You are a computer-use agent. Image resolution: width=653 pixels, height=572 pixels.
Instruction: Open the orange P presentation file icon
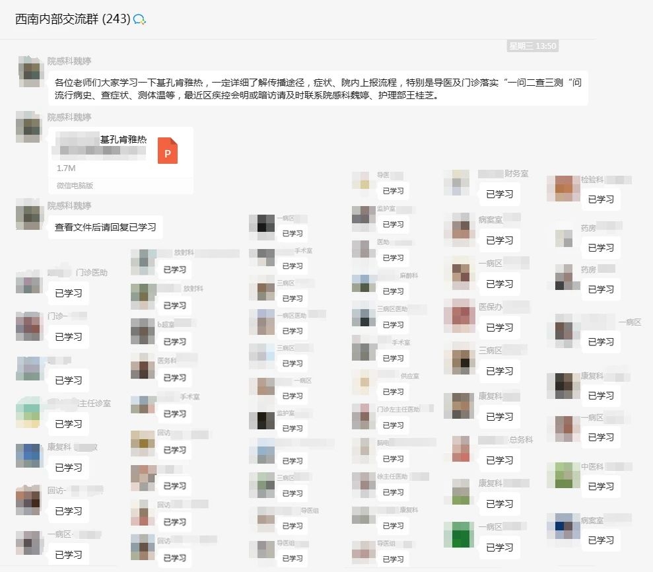click(168, 151)
